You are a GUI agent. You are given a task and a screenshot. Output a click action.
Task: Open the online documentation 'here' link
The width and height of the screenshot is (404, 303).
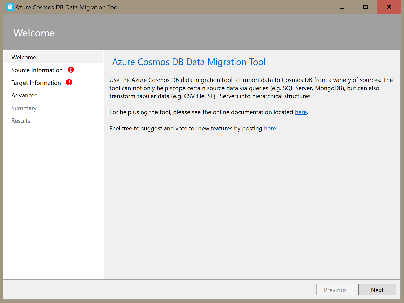(301, 112)
